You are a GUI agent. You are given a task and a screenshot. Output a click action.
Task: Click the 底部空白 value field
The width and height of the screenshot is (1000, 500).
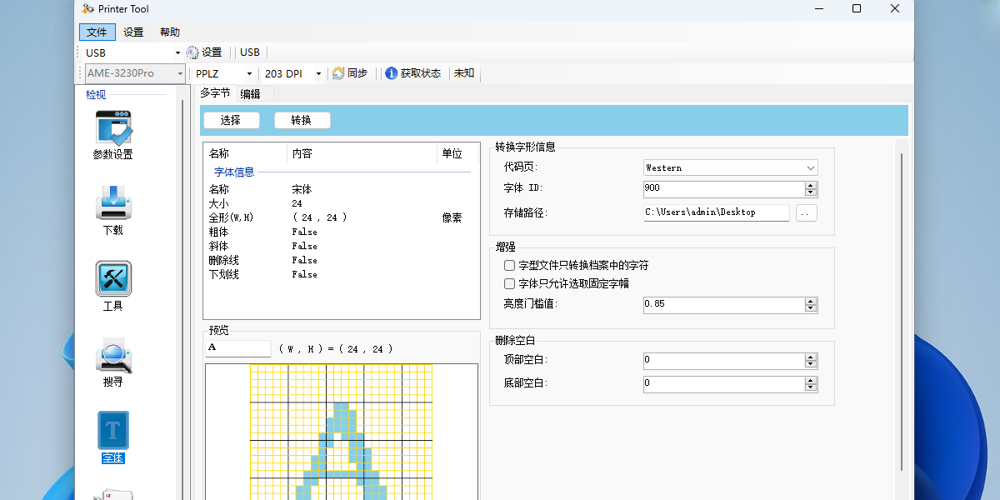[x=724, y=384]
